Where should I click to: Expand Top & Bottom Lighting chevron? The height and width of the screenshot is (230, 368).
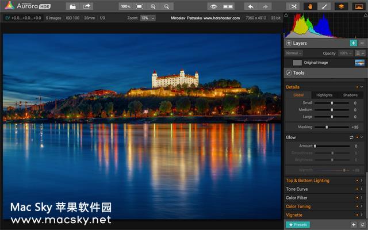362,181
